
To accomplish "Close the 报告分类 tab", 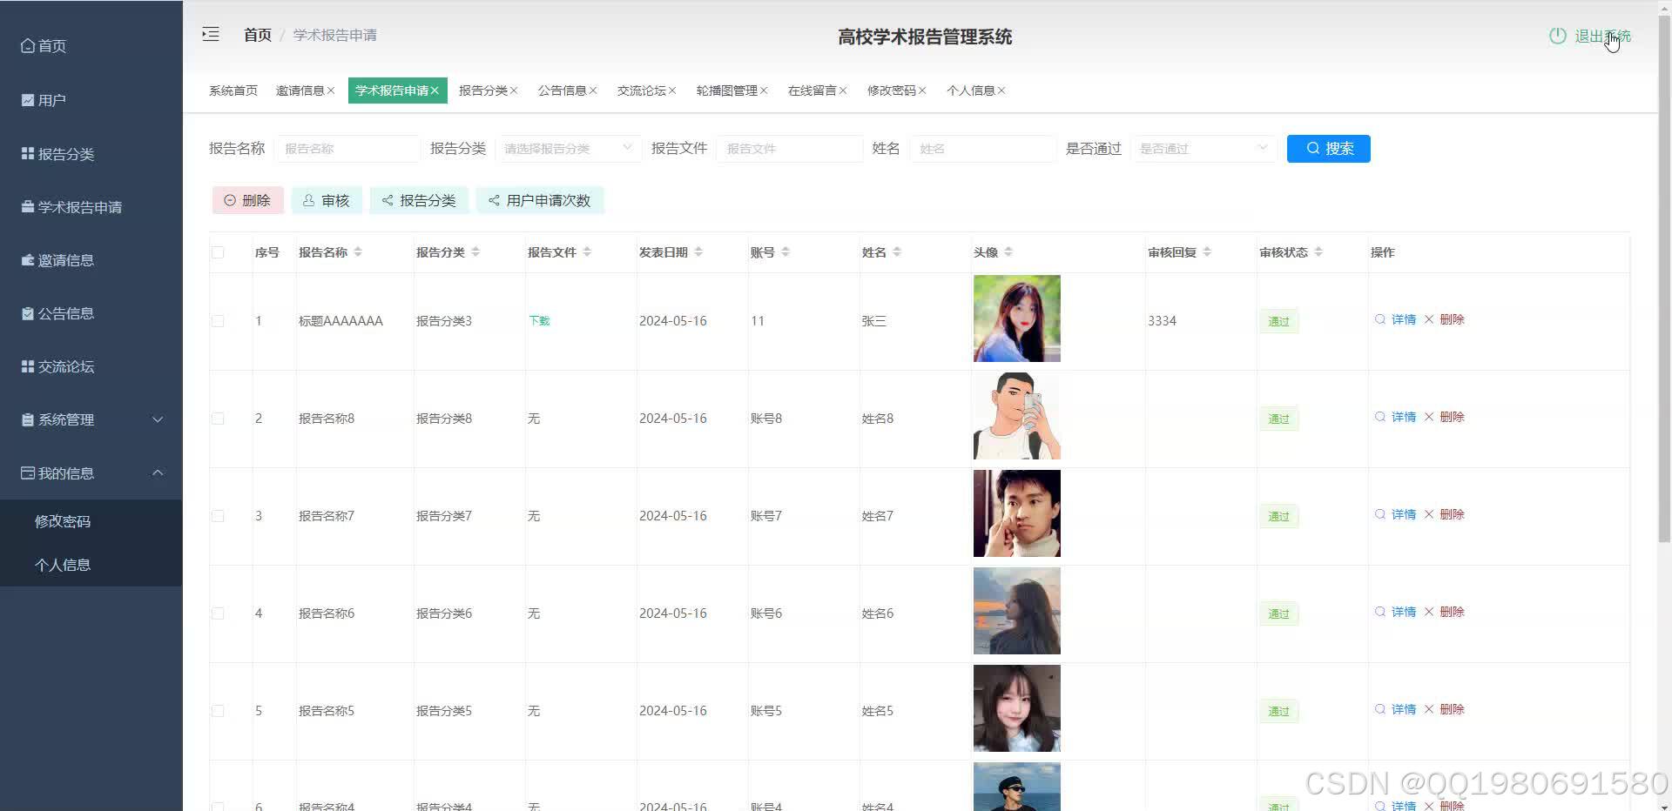I will click(515, 90).
